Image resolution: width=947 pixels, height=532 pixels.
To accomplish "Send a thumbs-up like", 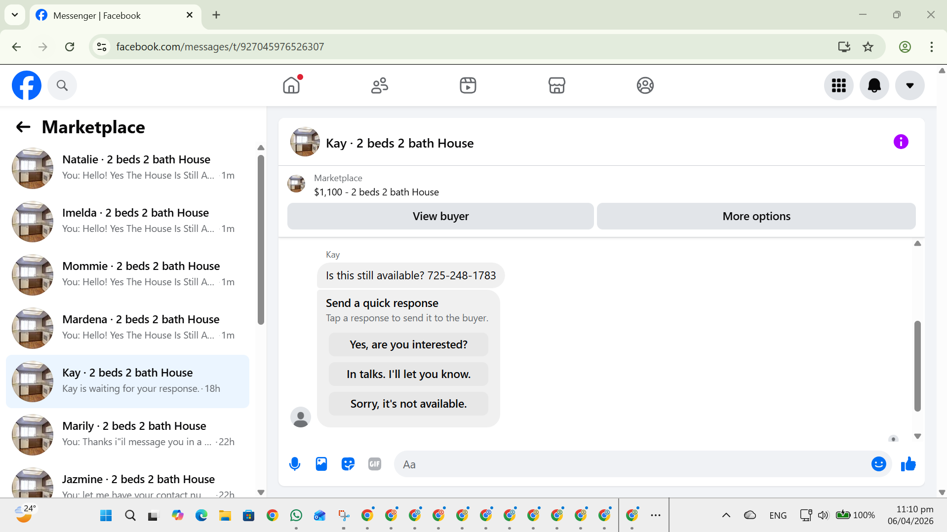I will (x=908, y=464).
